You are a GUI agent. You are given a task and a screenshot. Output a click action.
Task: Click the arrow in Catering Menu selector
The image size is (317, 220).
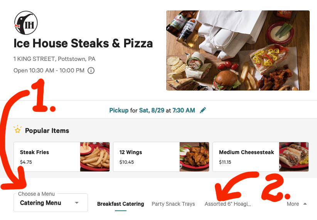tap(77, 203)
